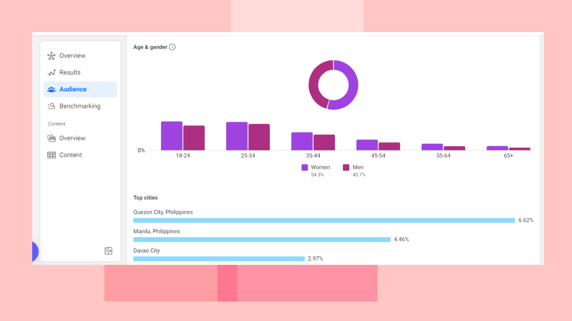572x321 pixels.
Task: Click the Women bar for 18-24
Action: pos(172,136)
